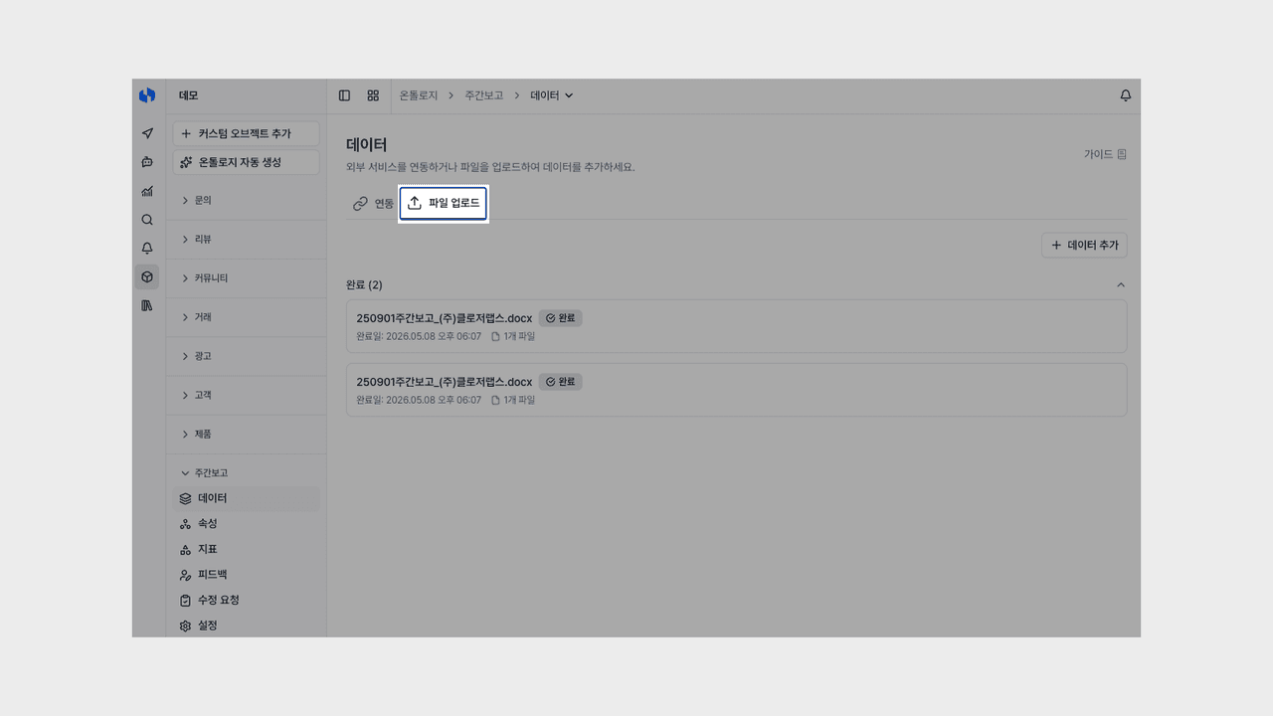Open the paper-plane navigation icon in sidebar

point(147,133)
